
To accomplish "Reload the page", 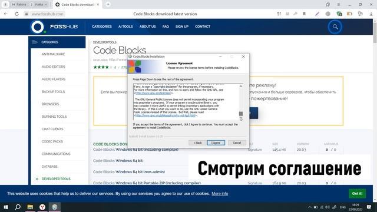I will point(16,14).
